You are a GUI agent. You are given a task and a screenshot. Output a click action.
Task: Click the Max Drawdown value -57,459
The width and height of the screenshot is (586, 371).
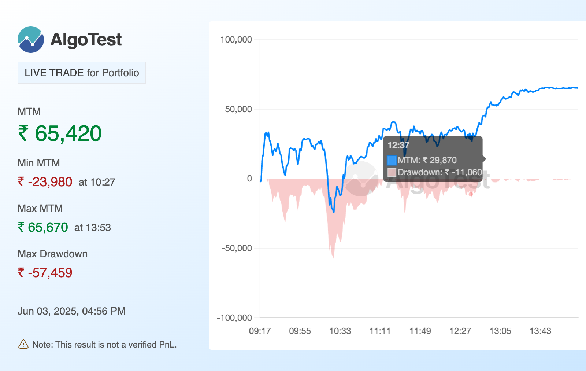coord(45,273)
